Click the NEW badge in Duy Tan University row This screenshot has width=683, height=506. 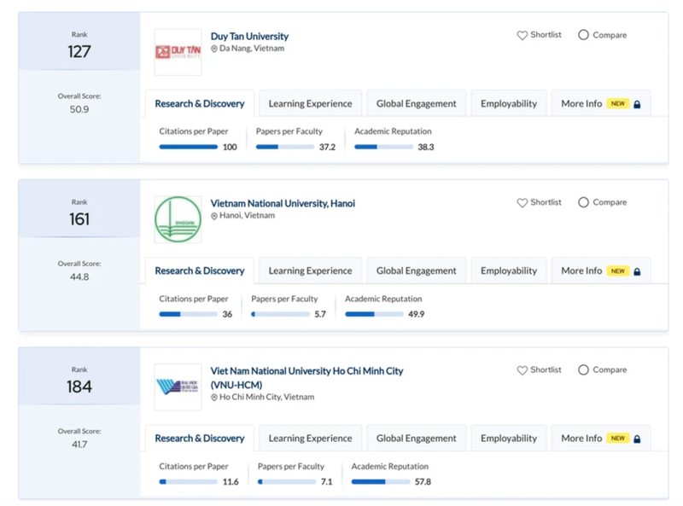617,103
